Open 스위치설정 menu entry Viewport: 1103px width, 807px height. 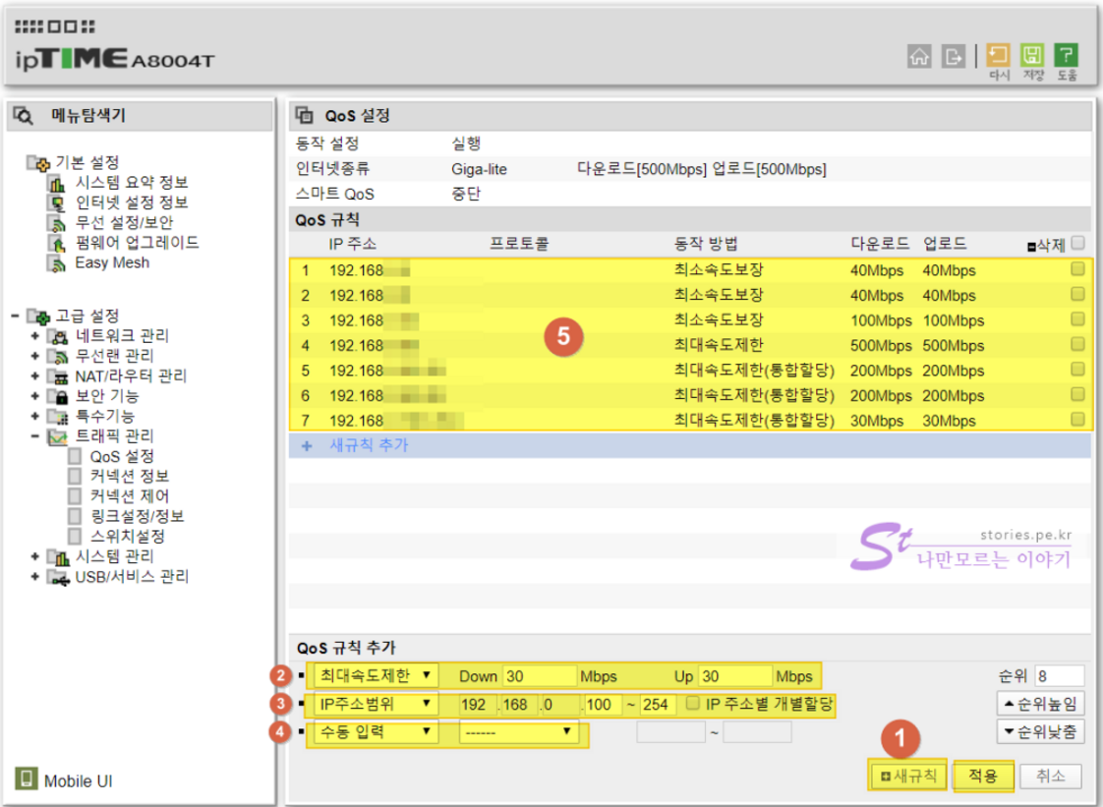pos(126,537)
